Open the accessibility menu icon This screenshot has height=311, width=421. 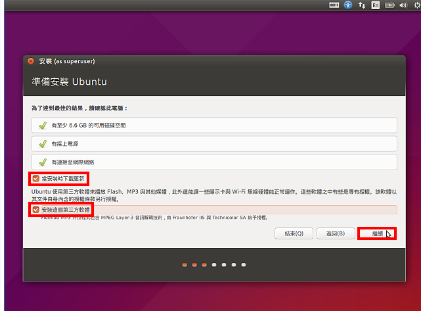[x=348, y=5]
